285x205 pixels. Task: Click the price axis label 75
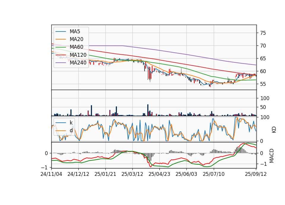click(263, 33)
